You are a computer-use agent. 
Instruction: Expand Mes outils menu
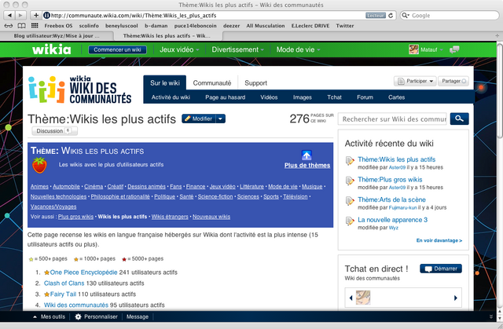pyautogui.click(x=49, y=316)
